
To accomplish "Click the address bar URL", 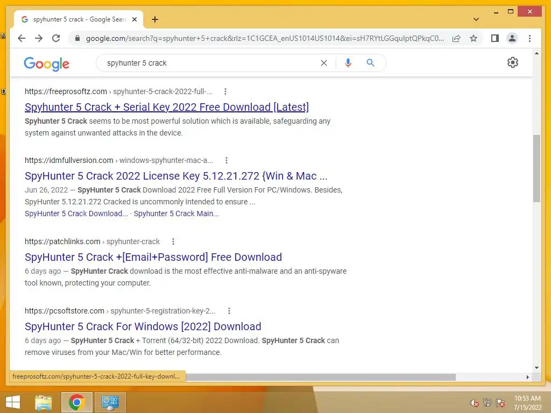I will [264, 38].
